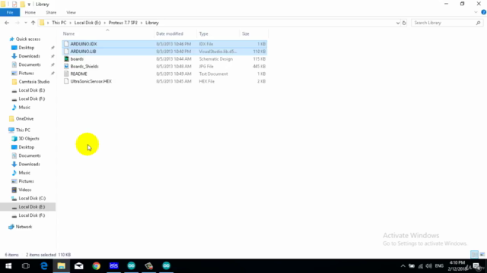Image resolution: width=487 pixels, height=273 pixels.
Task: Open Local Disk (F:) under This PC
Action: (x=32, y=215)
